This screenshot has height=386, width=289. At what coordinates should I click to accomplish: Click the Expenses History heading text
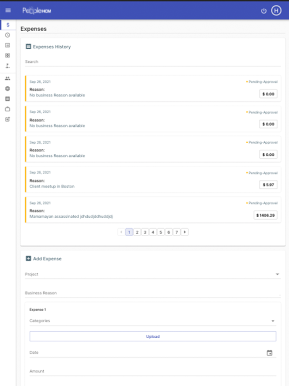pyautogui.click(x=52, y=47)
